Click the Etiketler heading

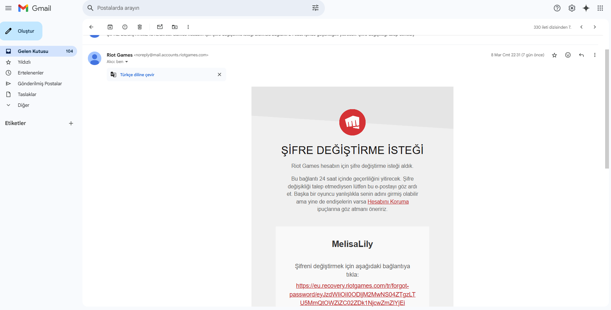(15, 123)
